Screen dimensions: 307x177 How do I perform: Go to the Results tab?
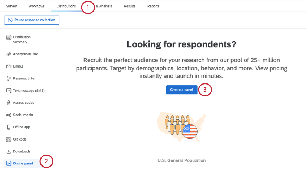point(130,6)
